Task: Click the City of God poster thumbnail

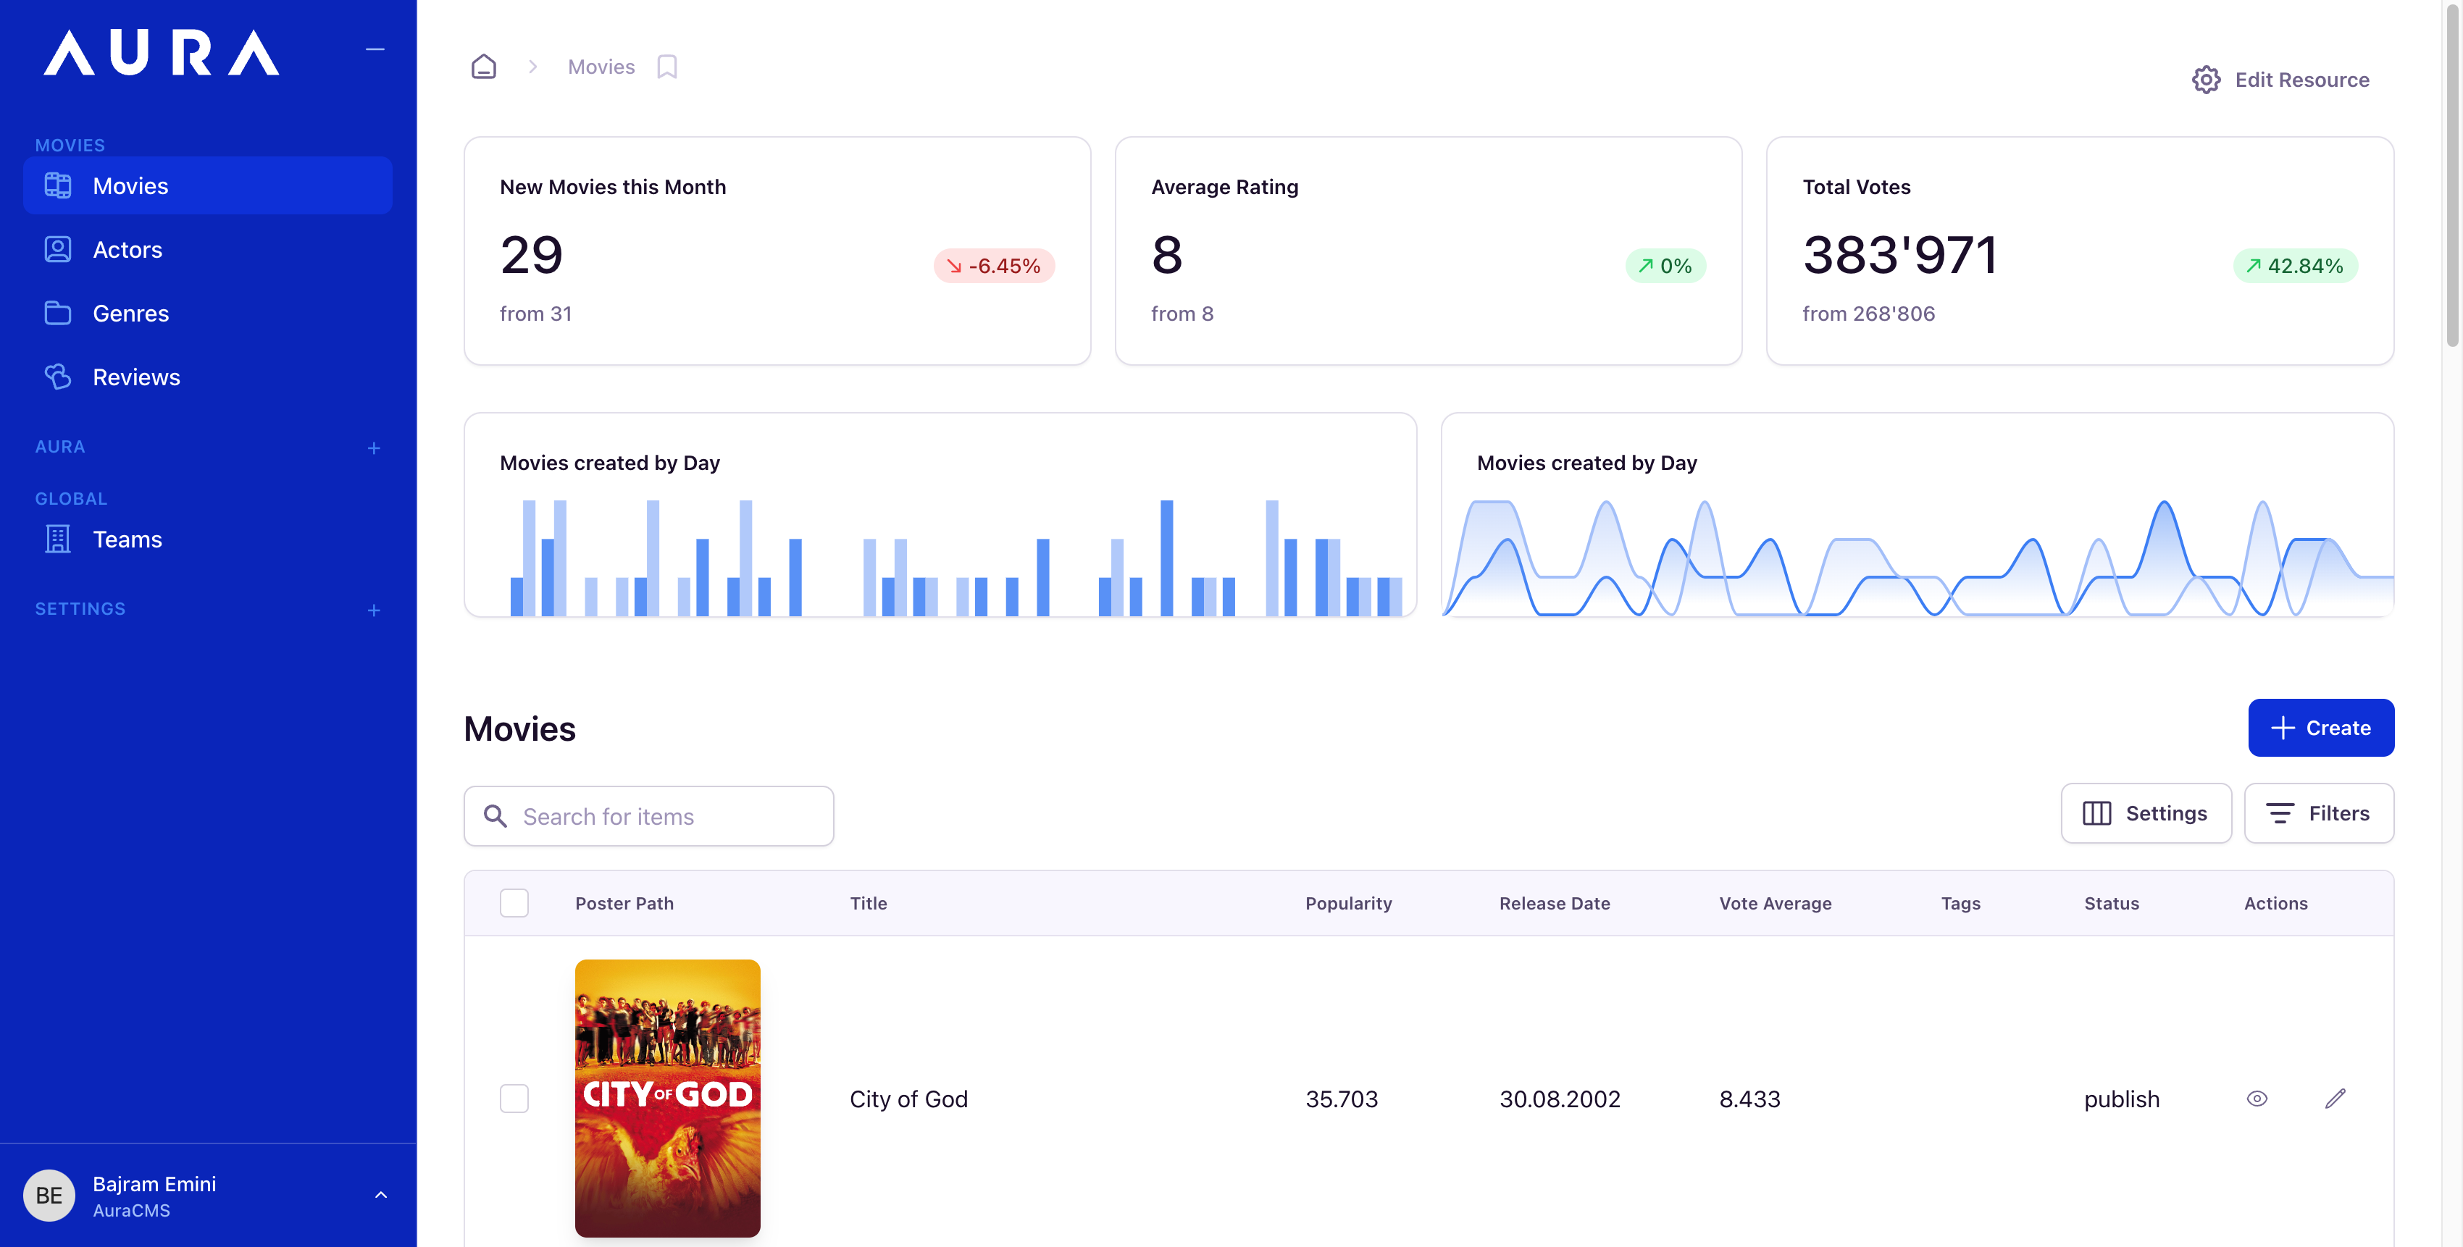Action: [667, 1097]
